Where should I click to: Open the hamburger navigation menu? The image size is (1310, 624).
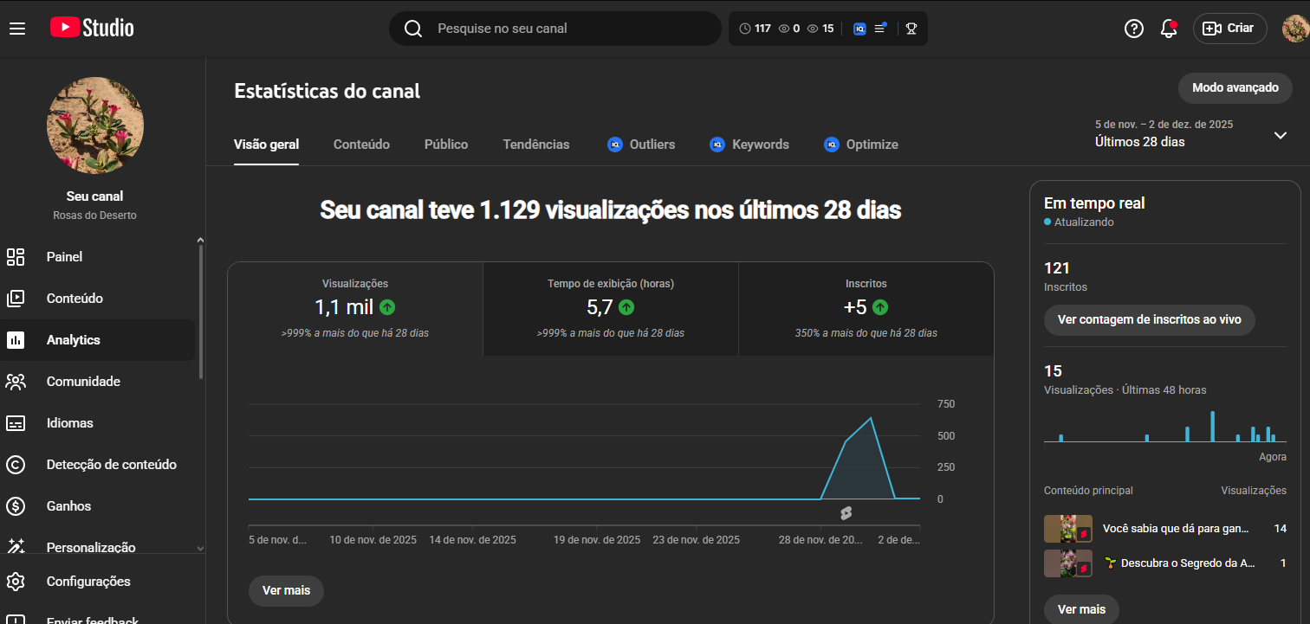click(17, 29)
